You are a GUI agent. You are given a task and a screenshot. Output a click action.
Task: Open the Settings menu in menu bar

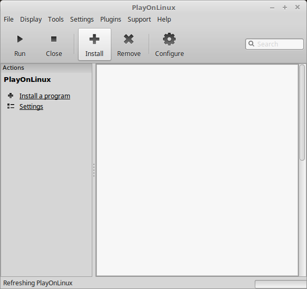point(82,20)
